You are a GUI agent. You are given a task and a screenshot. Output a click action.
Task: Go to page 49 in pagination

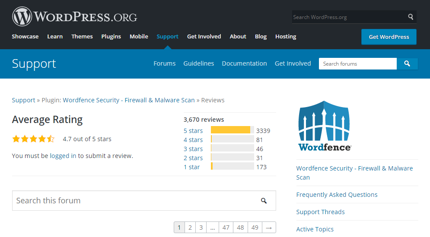coord(255,228)
